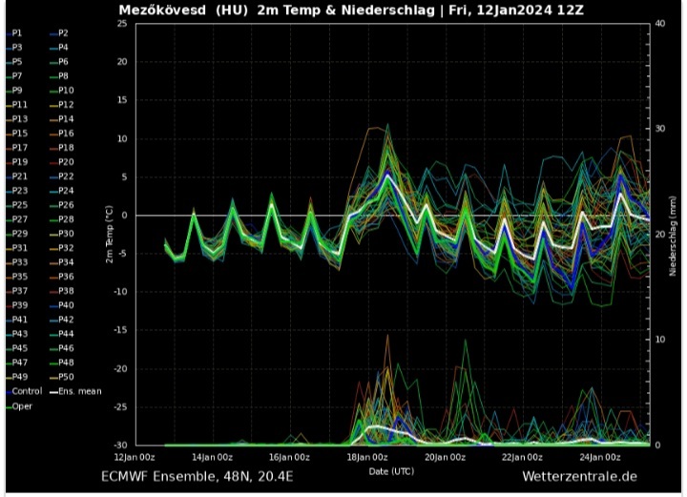
Task: Click the Date (UTC) axis label
Action: pos(392,471)
